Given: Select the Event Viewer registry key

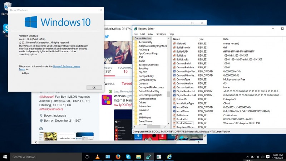Looking at the screenshot, I should point(146,121).
